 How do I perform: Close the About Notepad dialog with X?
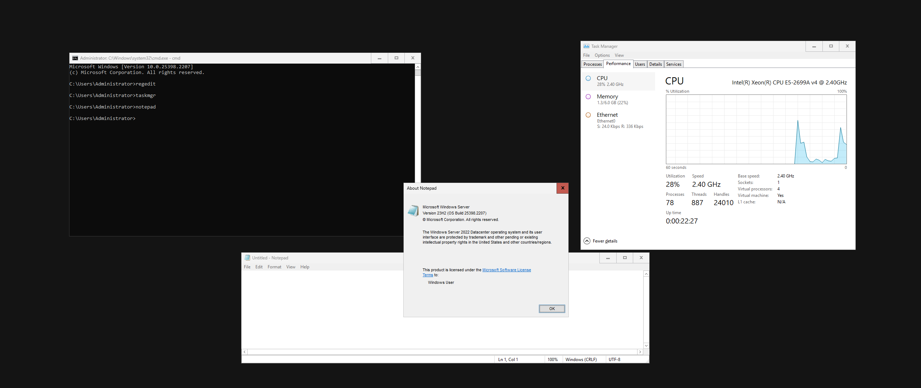tap(563, 188)
